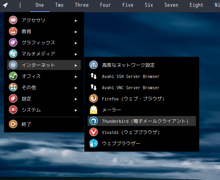The height and width of the screenshot is (180, 220).
Task: Switch to workspace Three
Action: pos(82,5)
